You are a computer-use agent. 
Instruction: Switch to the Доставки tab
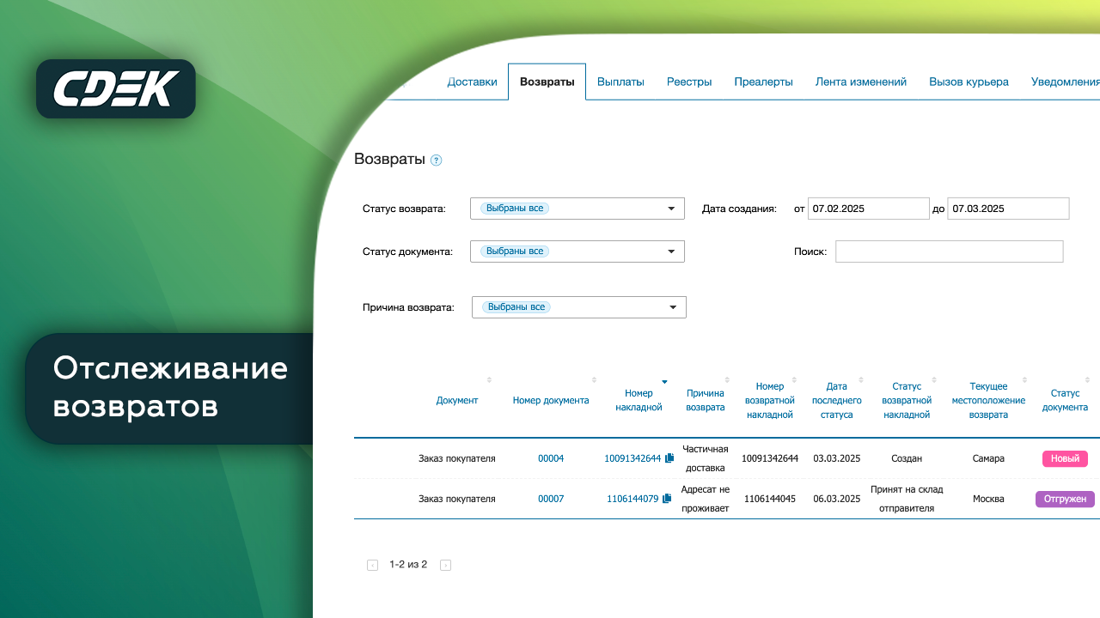pyautogui.click(x=472, y=82)
